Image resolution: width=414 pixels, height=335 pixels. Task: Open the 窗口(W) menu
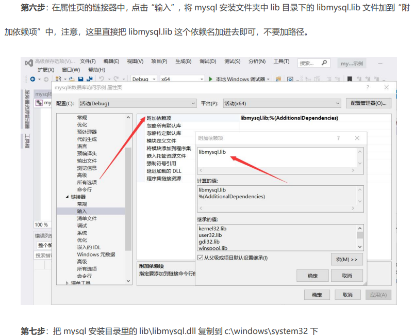(71, 70)
